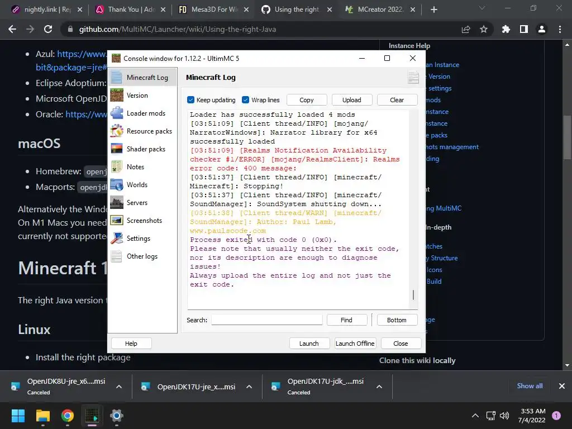
Task: Open the Settings gear in the taskbar
Action: click(x=117, y=416)
